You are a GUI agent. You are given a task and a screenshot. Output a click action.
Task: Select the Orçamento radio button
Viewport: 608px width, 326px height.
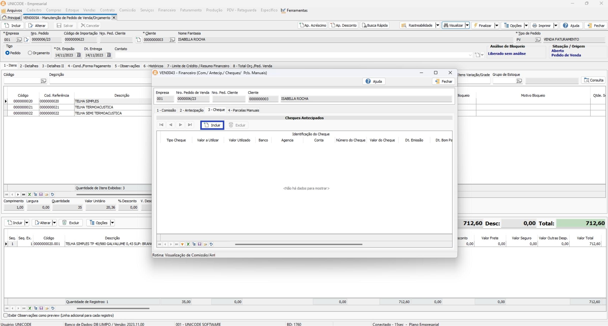[30, 53]
